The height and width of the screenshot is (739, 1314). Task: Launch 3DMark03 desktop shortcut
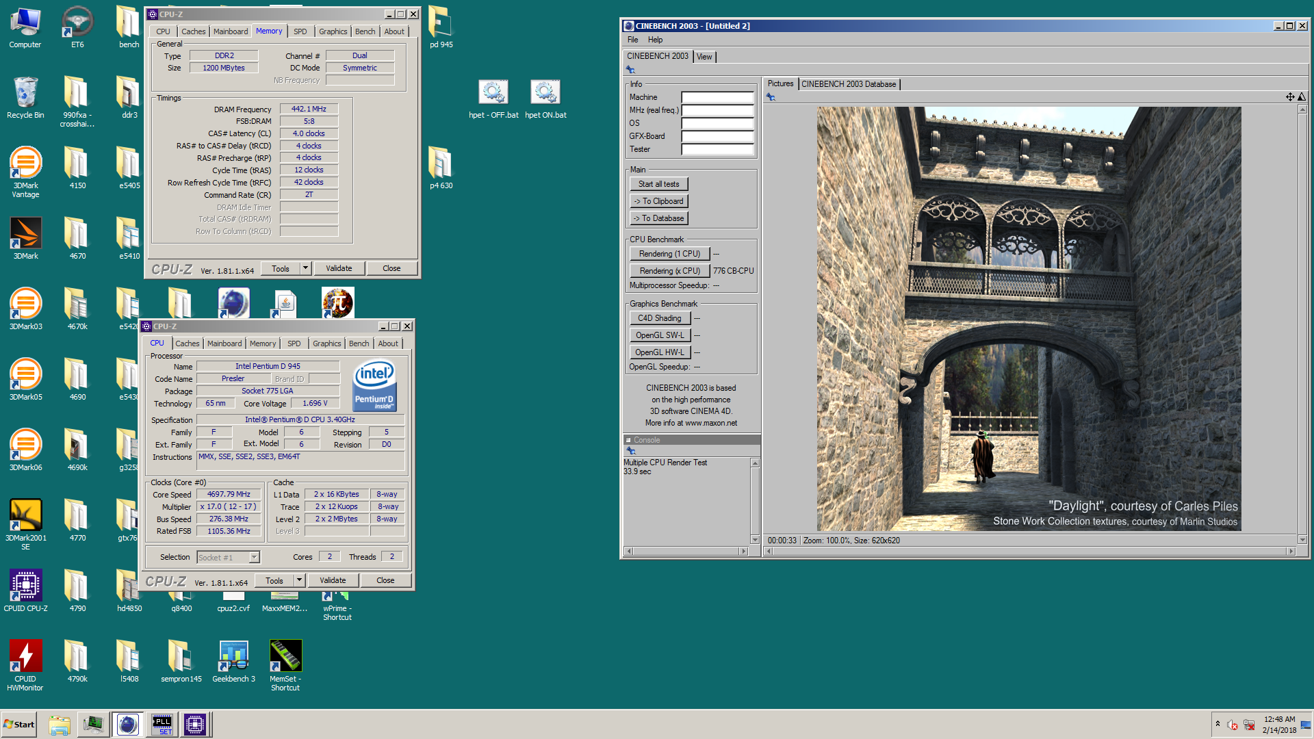25,309
